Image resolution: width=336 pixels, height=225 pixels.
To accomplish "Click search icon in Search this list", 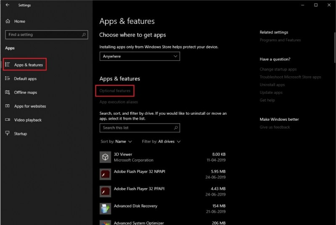I will pos(176,128).
